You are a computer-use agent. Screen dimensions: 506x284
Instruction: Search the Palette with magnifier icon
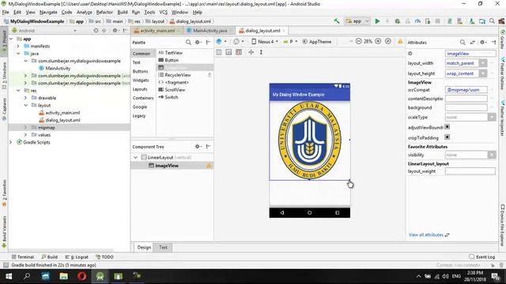pyautogui.click(x=188, y=42)
